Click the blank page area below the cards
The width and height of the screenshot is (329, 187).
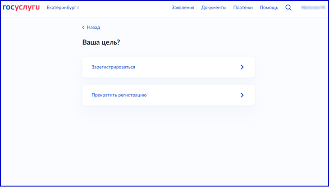168,144
